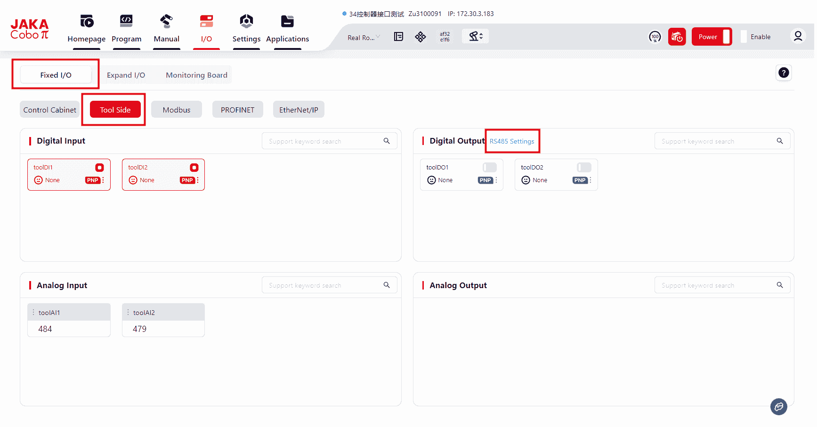The width and height of the screenshot is (817, 427).
Task: Open the RS485 Settings link
Action: coord(512,141)
